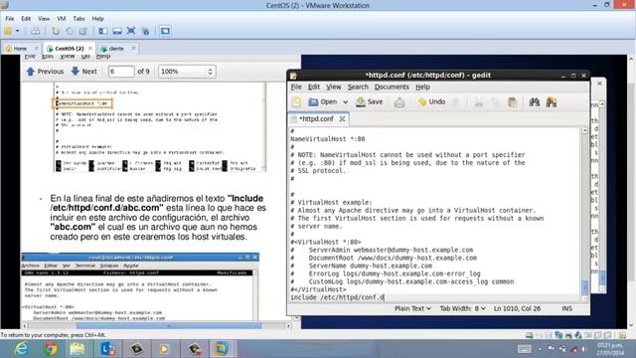Open Internet Explorer from the taskbar
This screenshot has width=636, height=358.
coord(22,349)
